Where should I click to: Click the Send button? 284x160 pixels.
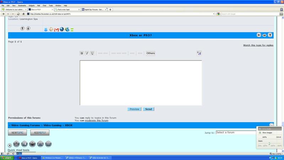148,109
